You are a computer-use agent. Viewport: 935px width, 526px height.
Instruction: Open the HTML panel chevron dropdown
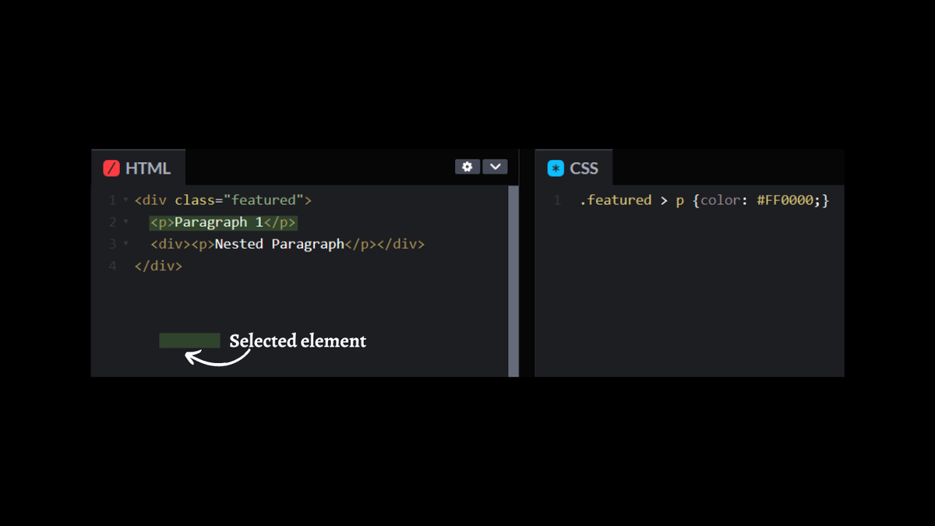(x=495, y=167)
